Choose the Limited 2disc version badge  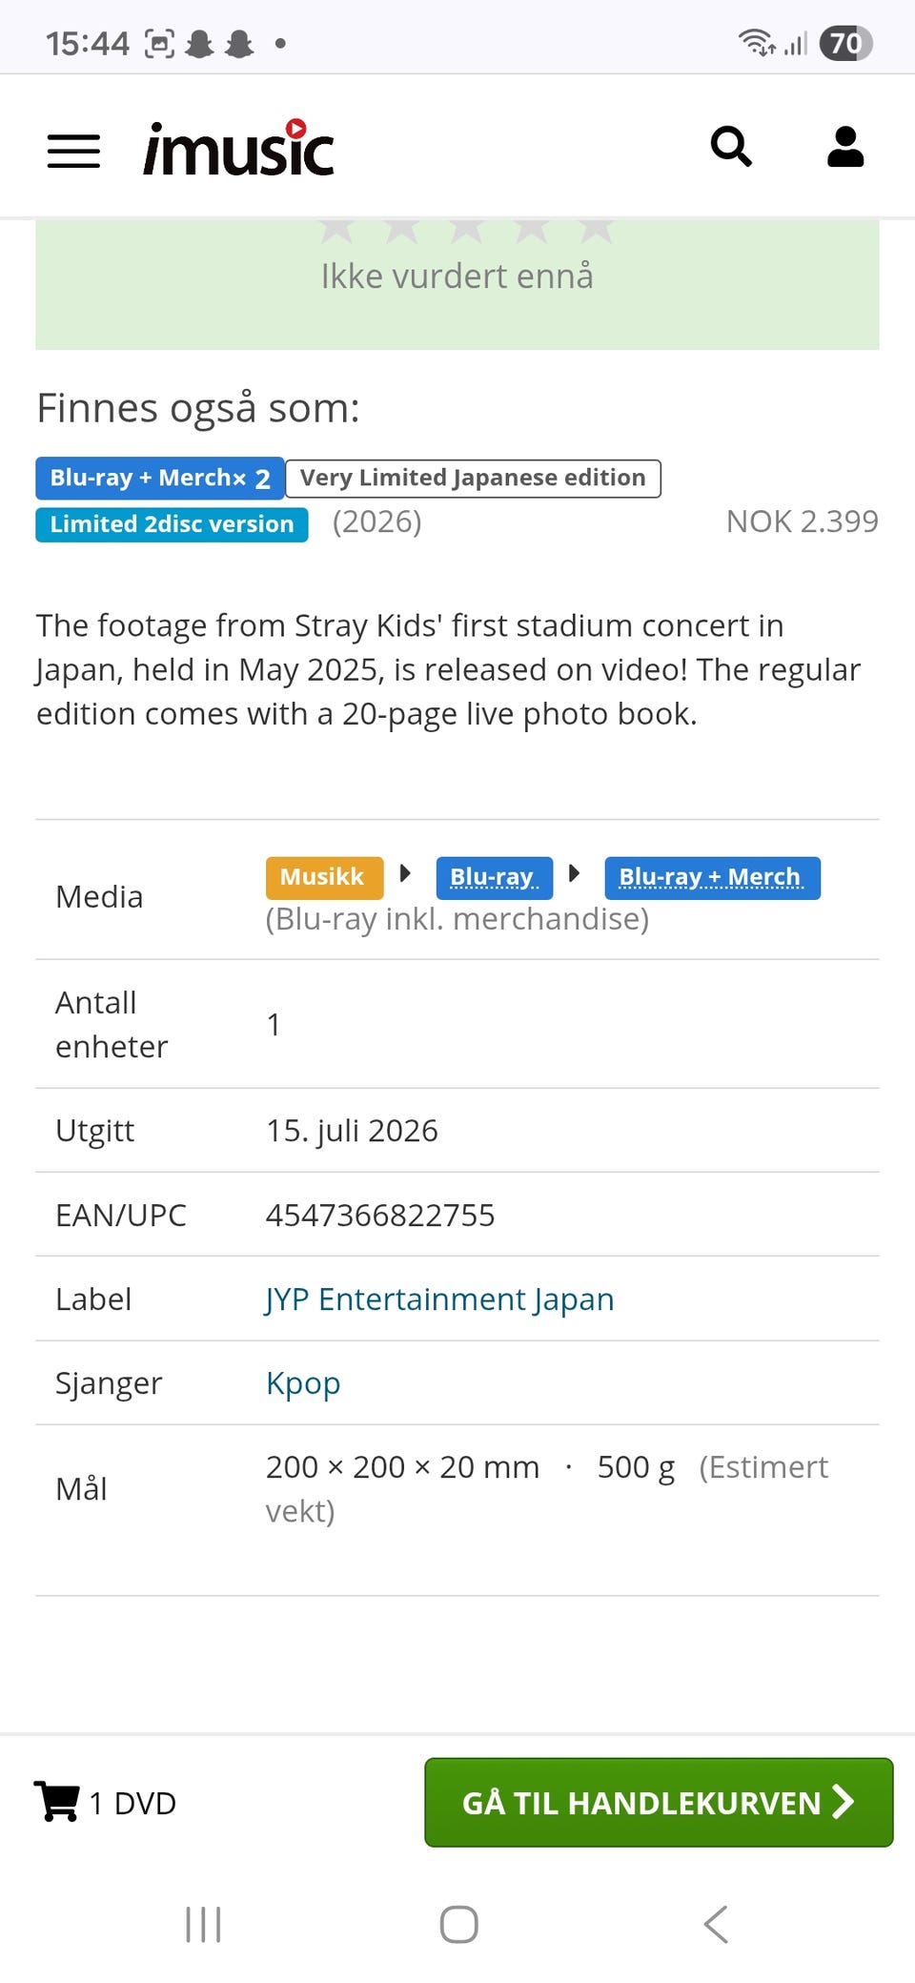coord(172,524)
